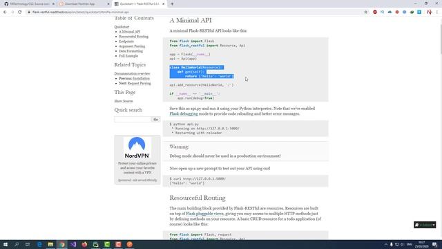Switch to Chrome on the taskbar
442x249 pixels.
(62, 244)
